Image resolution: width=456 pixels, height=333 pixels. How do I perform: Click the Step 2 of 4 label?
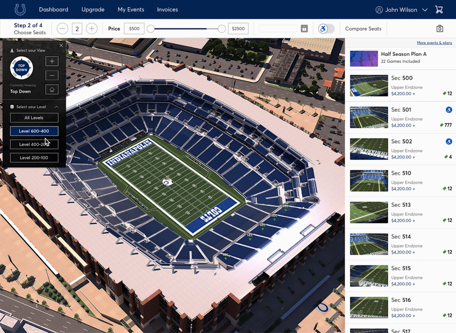pyautogui.click(x=28, y=25)
